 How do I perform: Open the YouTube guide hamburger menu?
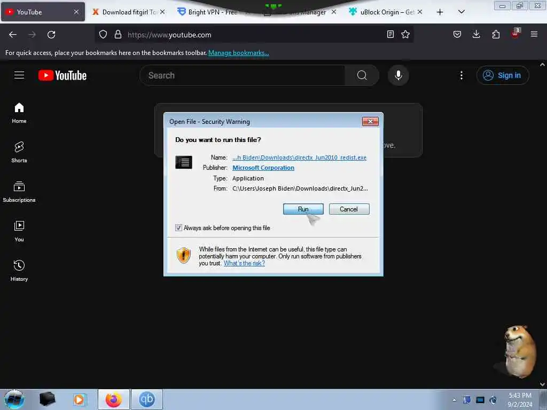[x=19, y=75]
